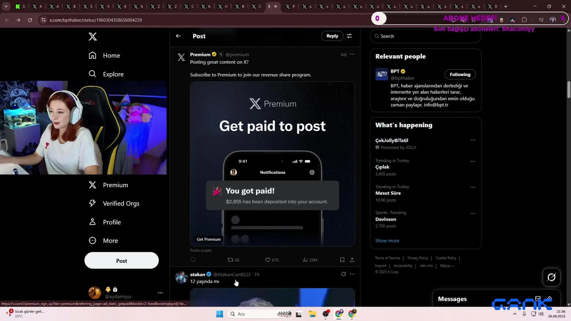Click the reply bubble under the Premium ad
The width and height of the screenshot is (571, 321).
pos(193,259)
